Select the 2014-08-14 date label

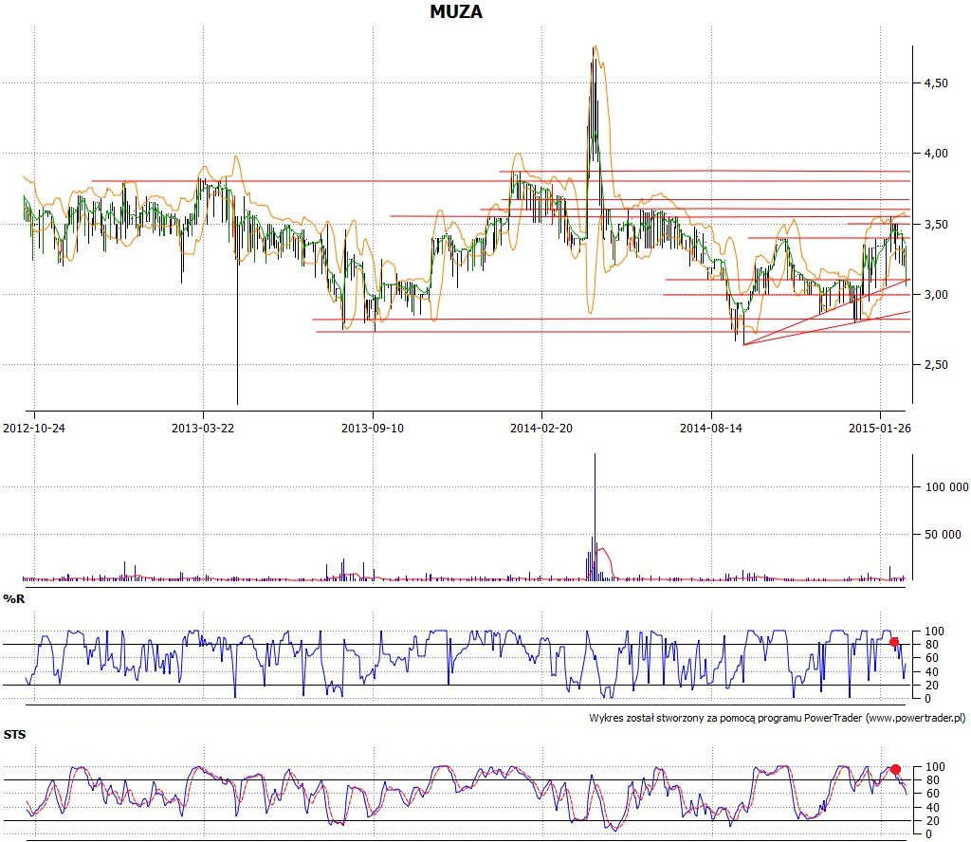711,428
